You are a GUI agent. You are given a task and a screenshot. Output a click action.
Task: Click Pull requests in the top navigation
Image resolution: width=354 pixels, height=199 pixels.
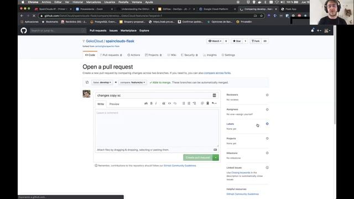pos(98,30)
